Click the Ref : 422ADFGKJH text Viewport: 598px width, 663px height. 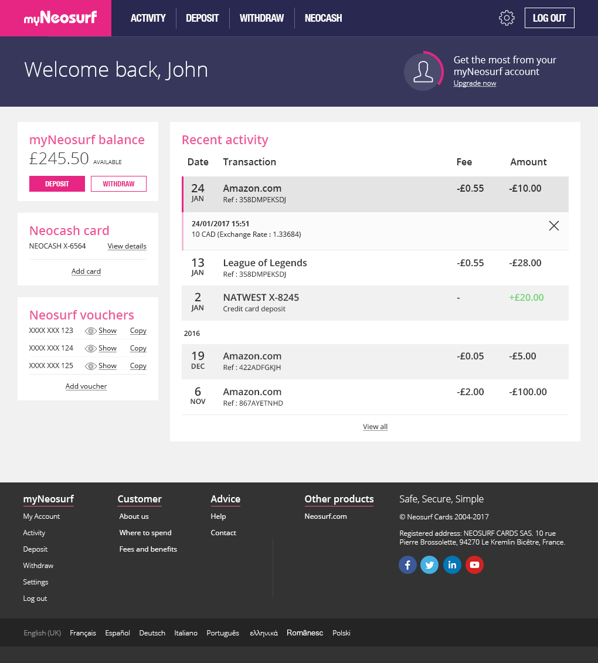click(x=252, y=368)
